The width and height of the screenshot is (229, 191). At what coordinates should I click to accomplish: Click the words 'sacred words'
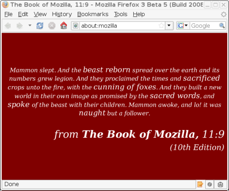point(174,96)
